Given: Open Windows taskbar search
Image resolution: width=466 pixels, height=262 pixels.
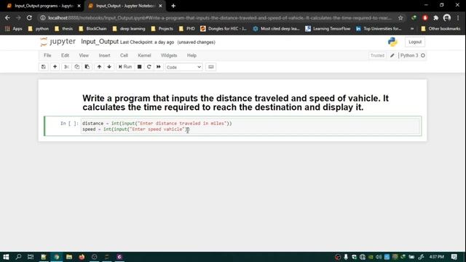Looking at the screenshot, I should (18, 257).
